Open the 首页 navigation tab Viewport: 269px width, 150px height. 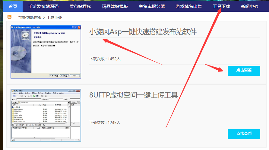tap(13, 7)
